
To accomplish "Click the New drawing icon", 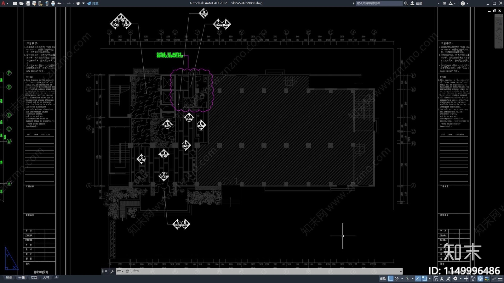I will (15, 3).
